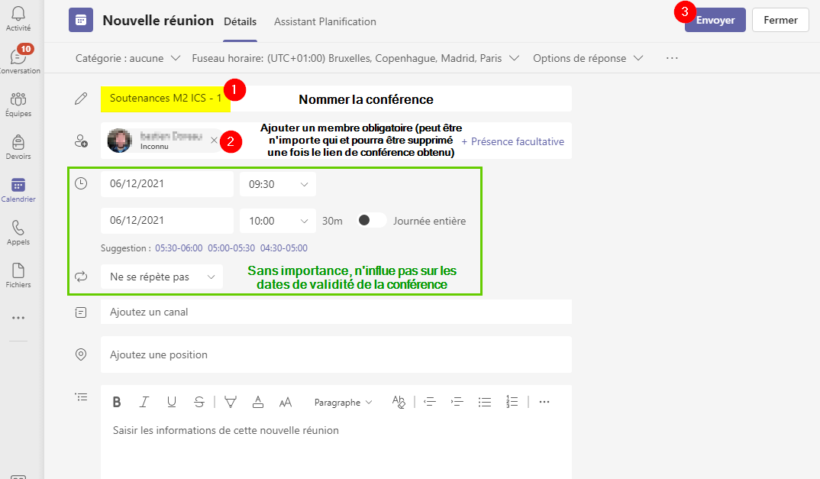The image size is (820, 479).
Task: Click the Envoyer button
Action: (715, 20)
